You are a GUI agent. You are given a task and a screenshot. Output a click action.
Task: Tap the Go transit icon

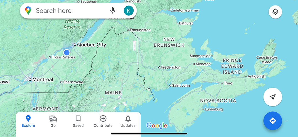pyautogui.click(x=53, y=119)
